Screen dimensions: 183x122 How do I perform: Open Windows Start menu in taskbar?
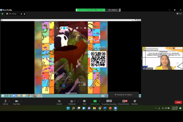point(68,108)
